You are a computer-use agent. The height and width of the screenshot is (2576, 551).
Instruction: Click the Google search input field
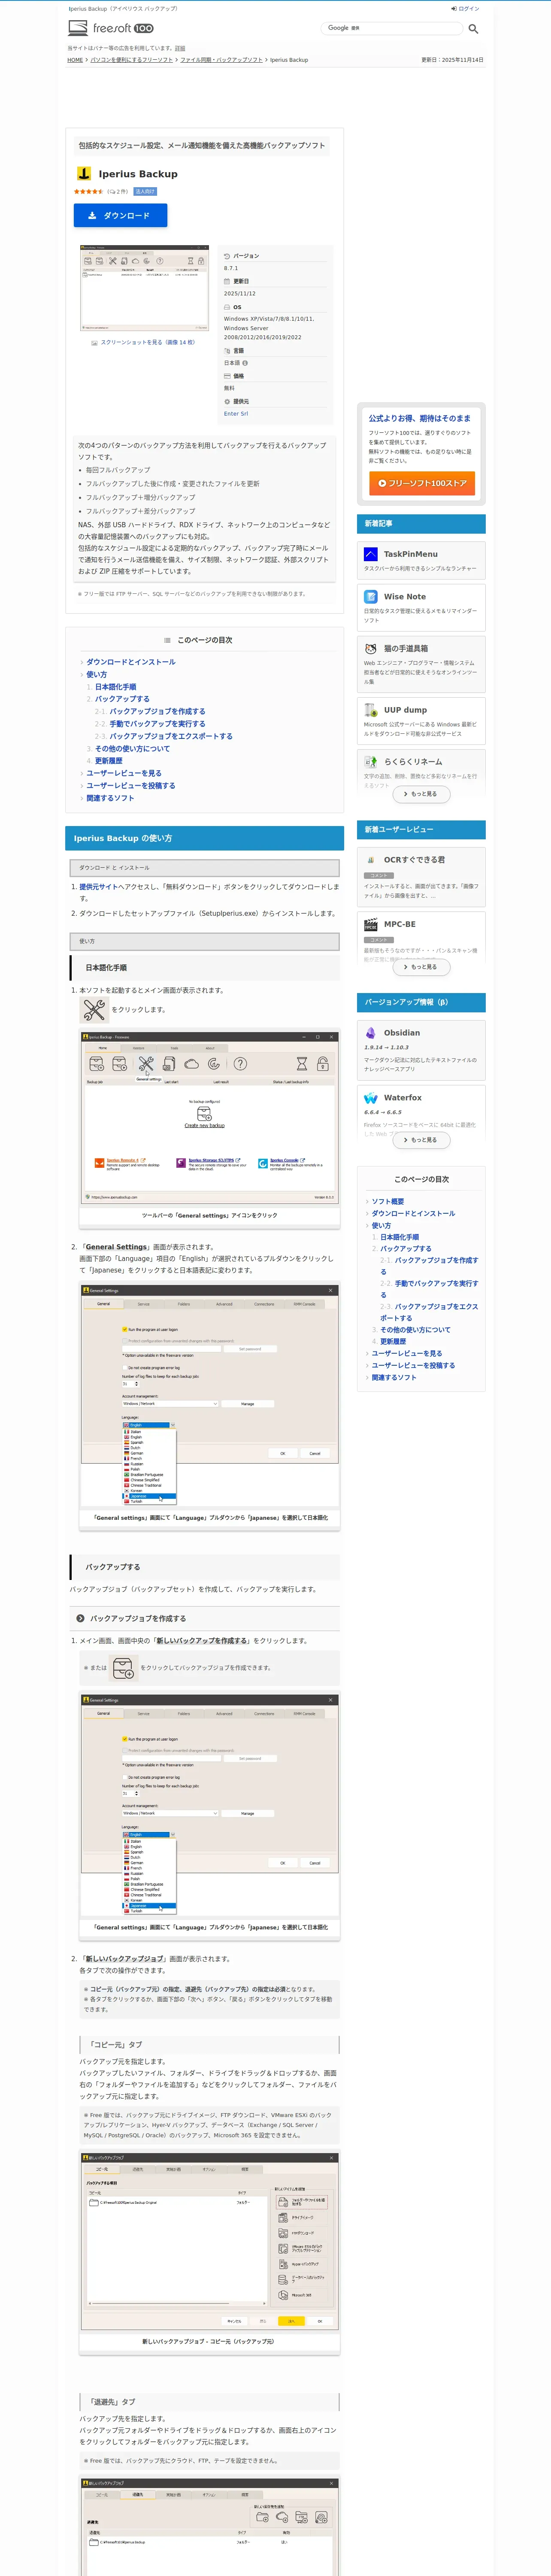[392, 28]
